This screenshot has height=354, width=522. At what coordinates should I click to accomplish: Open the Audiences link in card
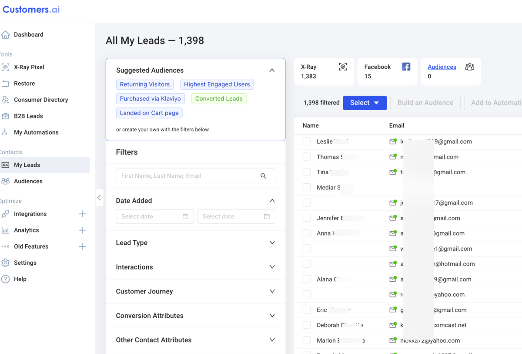tap(442, 67)
